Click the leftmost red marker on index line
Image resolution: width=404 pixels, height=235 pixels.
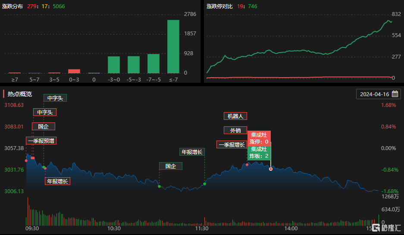[26, 160]
